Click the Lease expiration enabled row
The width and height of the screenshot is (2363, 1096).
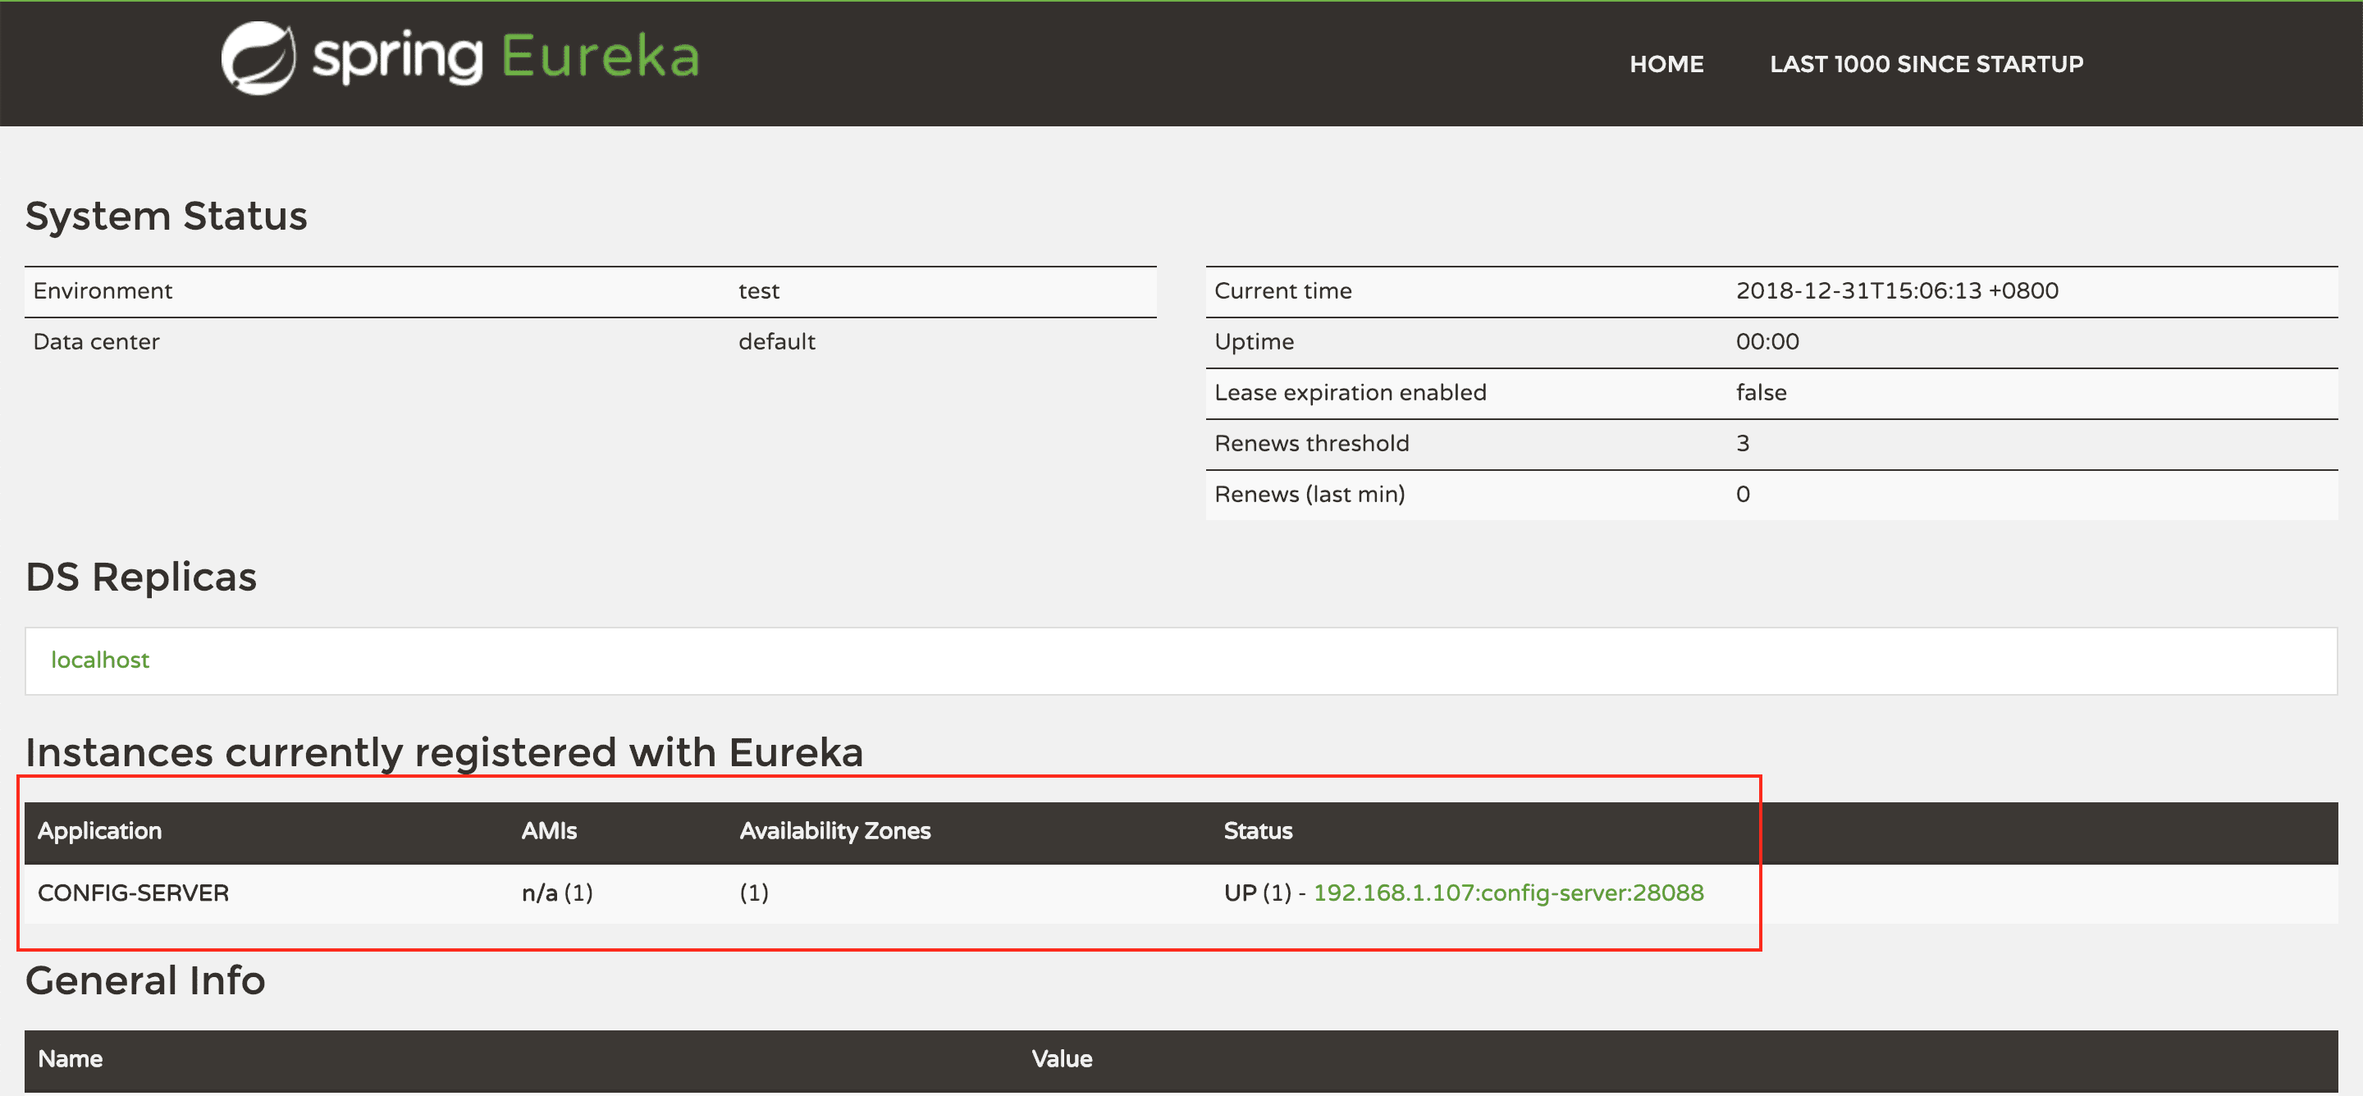(1350, 393)
